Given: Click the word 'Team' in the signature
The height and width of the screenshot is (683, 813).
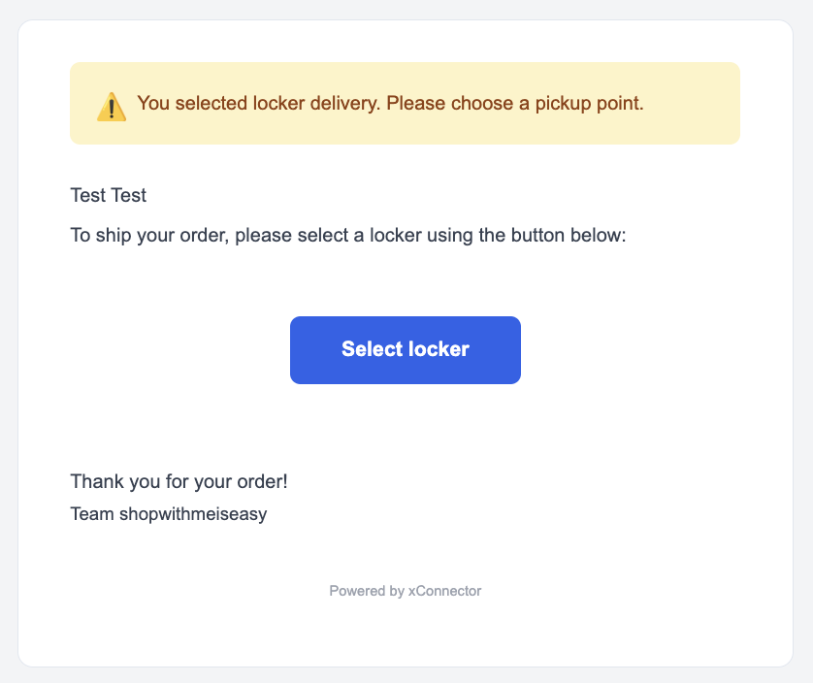Looking at the screenshot, I should (x=92, y=514).
